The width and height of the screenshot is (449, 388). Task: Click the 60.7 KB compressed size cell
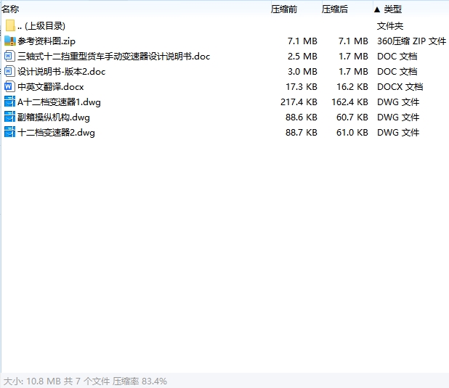point(352,117)
